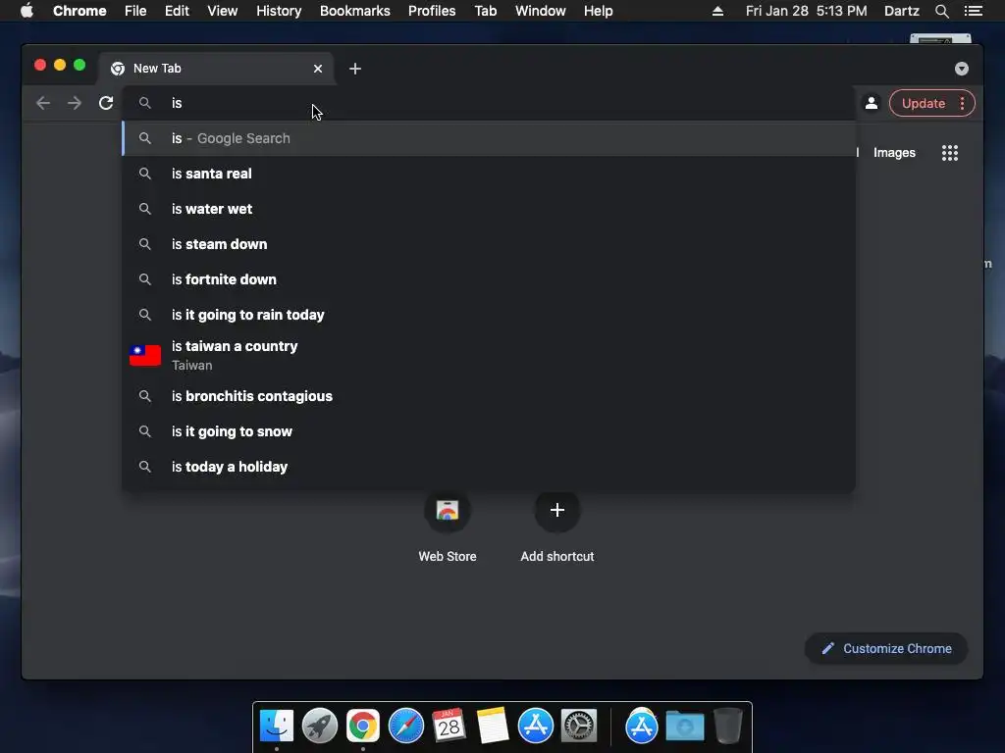Open System Preferences gear in dock

pos(579,727)
